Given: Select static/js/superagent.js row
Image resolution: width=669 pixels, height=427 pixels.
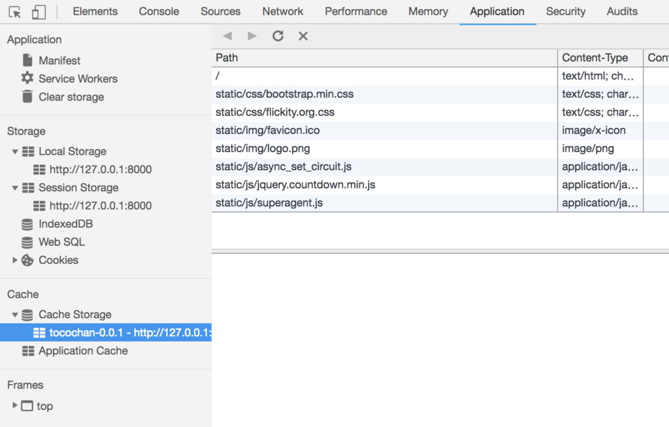Looking at the screenshot, I should 384,203.
